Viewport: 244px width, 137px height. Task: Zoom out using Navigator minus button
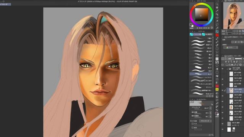234,31
